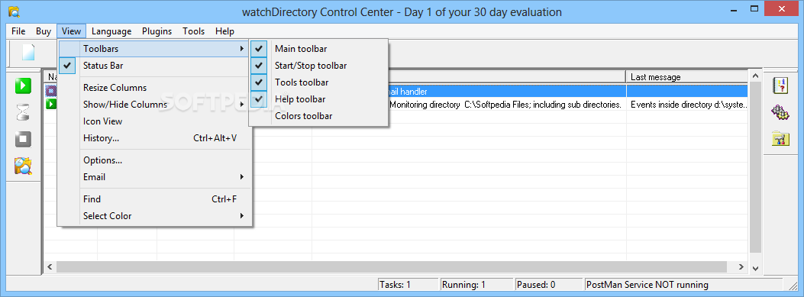
Task: Open the Language menu
Action: (111, 31)
